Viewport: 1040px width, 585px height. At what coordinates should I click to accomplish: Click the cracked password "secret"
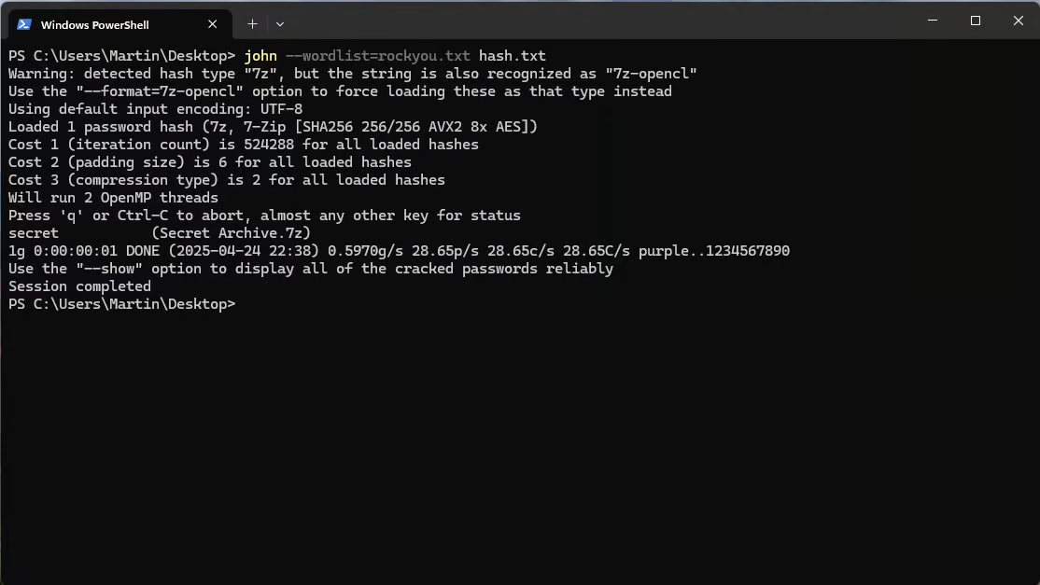click(x=34, y=233)
